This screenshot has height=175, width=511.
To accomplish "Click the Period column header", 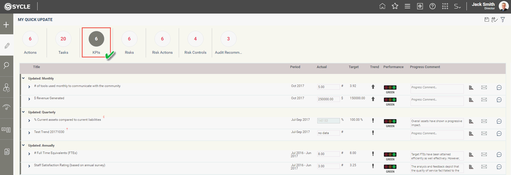I will pos(295,67).
